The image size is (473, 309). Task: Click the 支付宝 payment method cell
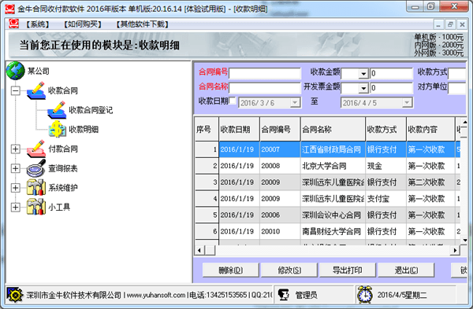coord(385,199)
